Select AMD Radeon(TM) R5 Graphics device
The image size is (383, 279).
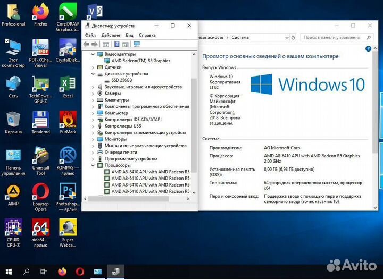coord(140,61)
